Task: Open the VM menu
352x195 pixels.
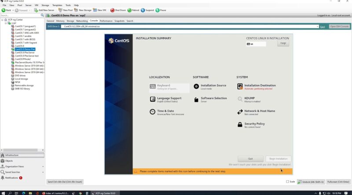Action: [x=37, y=5]
